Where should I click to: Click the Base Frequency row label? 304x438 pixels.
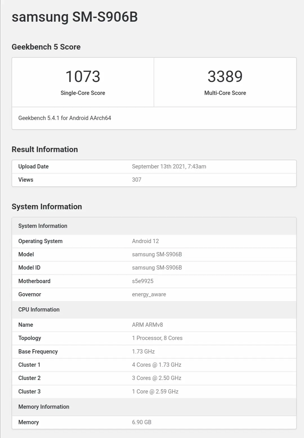[x=38, y=352]
